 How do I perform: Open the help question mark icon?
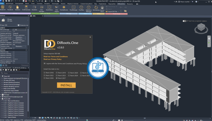pyautogui.click(x=196, y=2)
